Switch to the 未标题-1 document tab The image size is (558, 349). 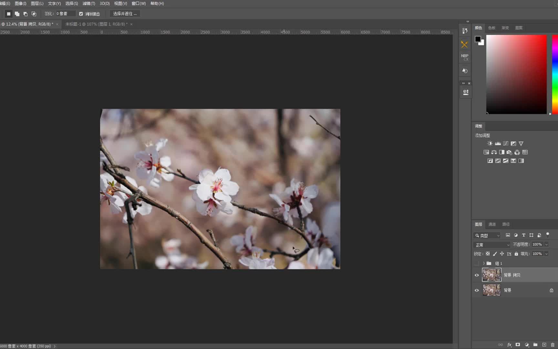click(97, 24)
